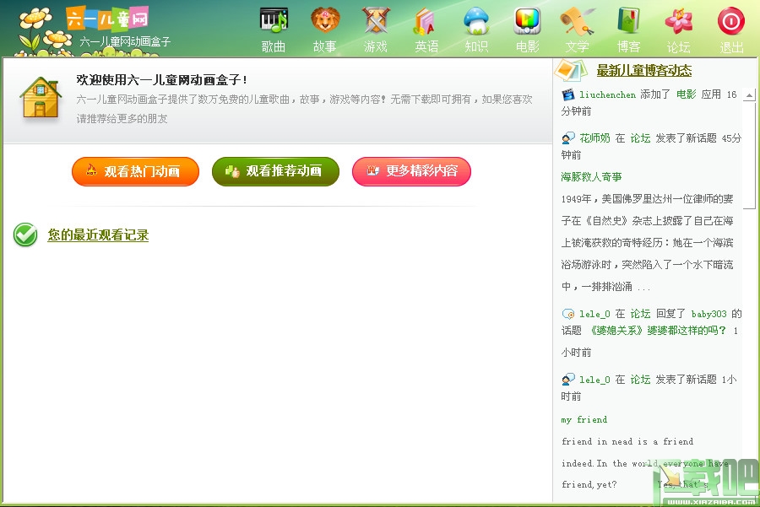Click the film clapper icon beside liuchenchen
Image resolution: width=760 pixels, height=507 pixels.
[567, 94]
